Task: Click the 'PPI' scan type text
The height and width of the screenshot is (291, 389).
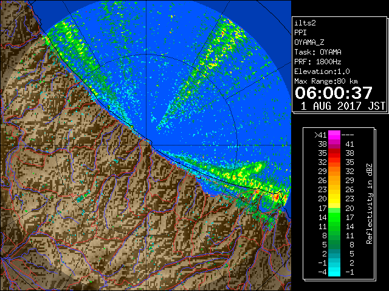Action: click(300, 33)
